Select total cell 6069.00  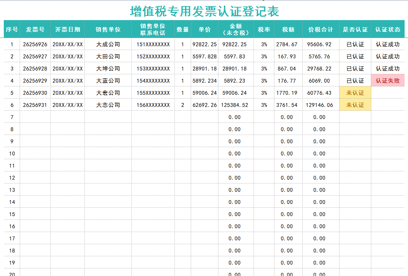tap(321, 81)
